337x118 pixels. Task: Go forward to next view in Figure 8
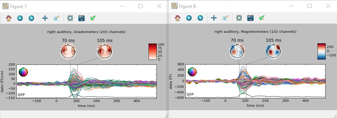200,18
